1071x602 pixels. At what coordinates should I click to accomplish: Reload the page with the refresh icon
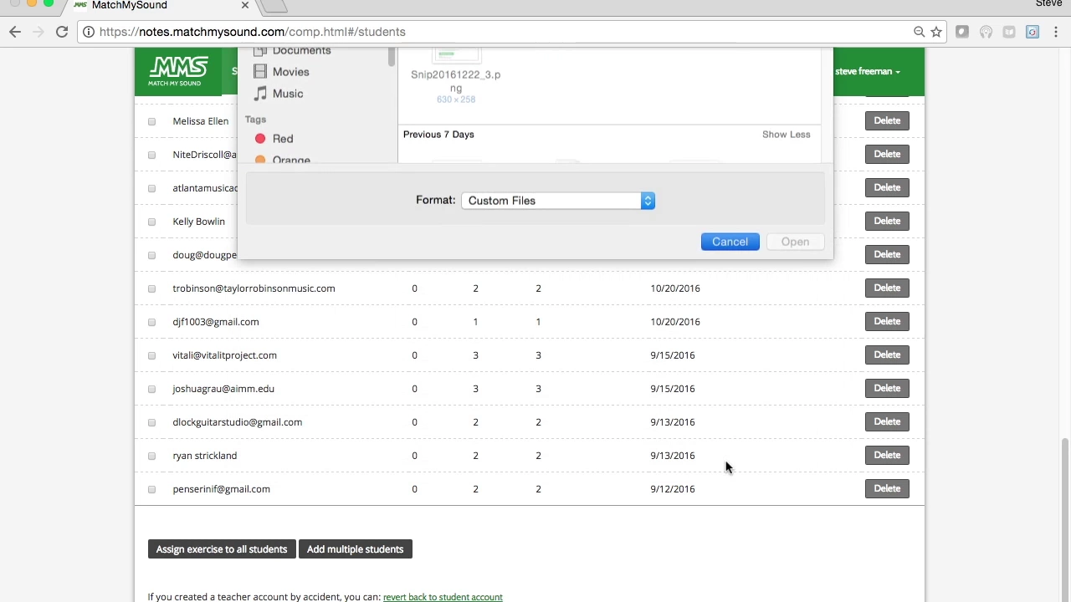click(x=62, y=32)
